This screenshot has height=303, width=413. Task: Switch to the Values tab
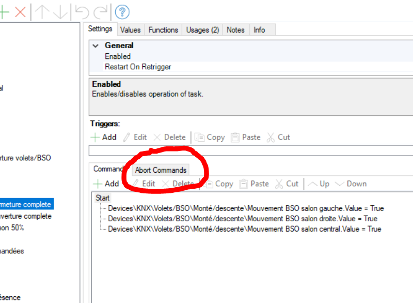[x=130, y=30]
